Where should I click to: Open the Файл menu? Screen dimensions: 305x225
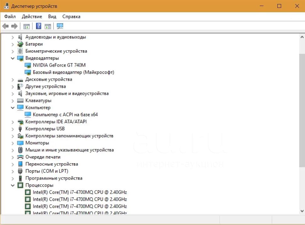click(x=10, y=17)
